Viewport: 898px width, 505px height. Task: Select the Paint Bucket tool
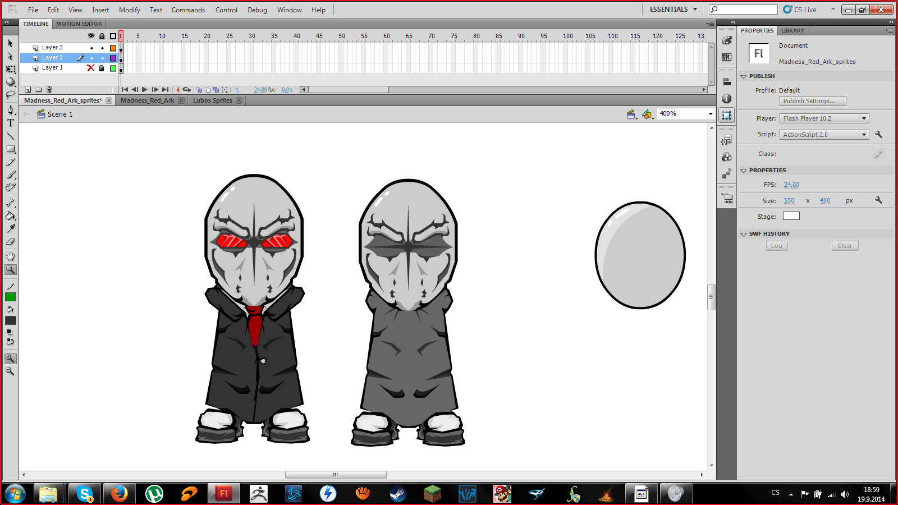click(x=11, y=215)
